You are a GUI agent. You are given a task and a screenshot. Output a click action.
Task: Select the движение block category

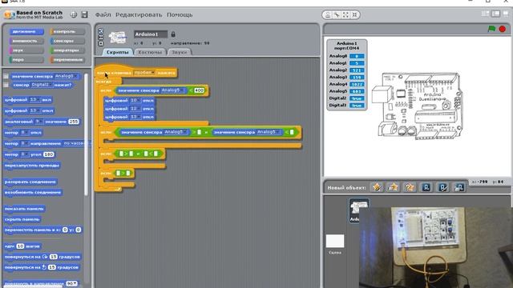(26, 31)
